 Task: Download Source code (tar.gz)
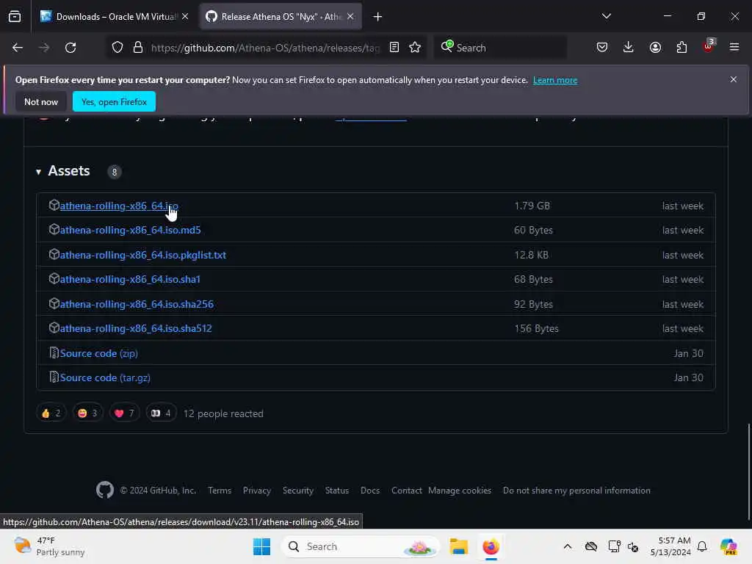(x=105, y=378)
